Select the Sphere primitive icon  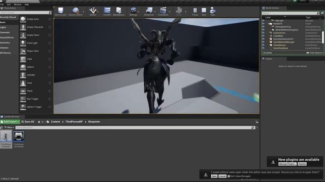(x=23, y=67)
